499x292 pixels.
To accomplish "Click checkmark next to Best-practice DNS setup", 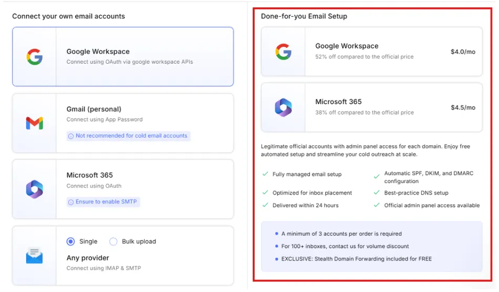I will point(377,193).
